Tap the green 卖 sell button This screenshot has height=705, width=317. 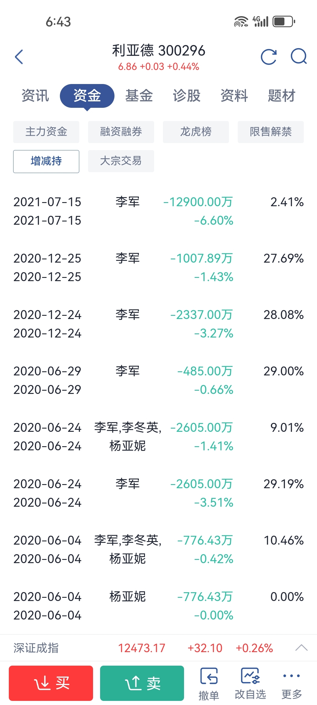(142, 683)
